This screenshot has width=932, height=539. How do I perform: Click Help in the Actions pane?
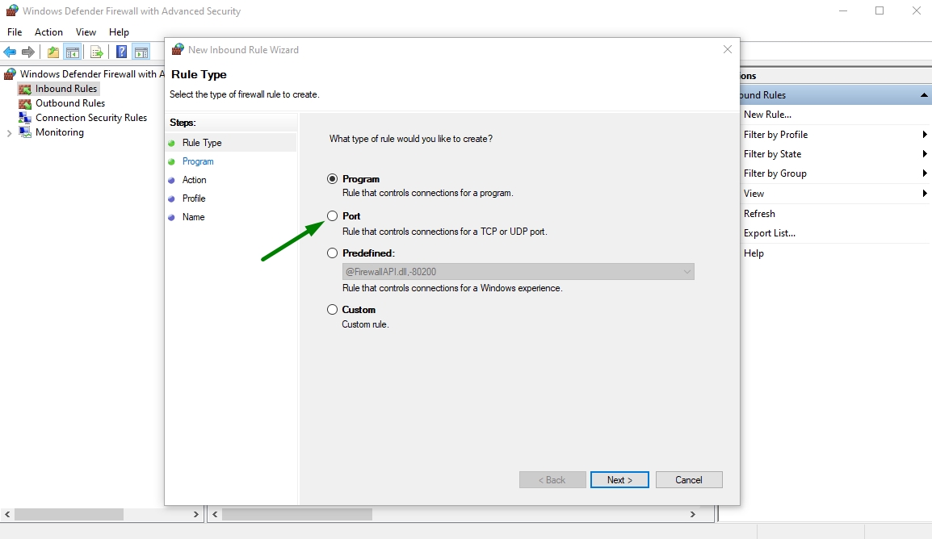click(x=754, y=253)
